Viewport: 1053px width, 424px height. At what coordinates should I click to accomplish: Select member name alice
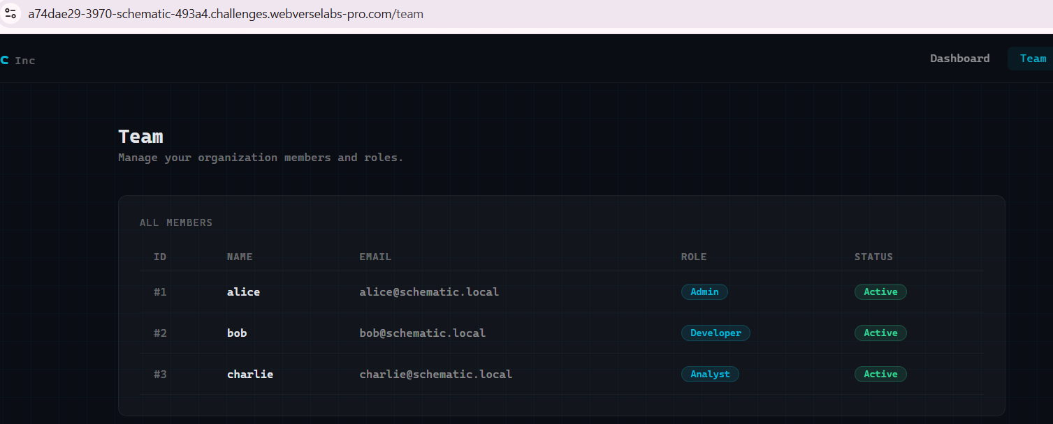(243, 292)
